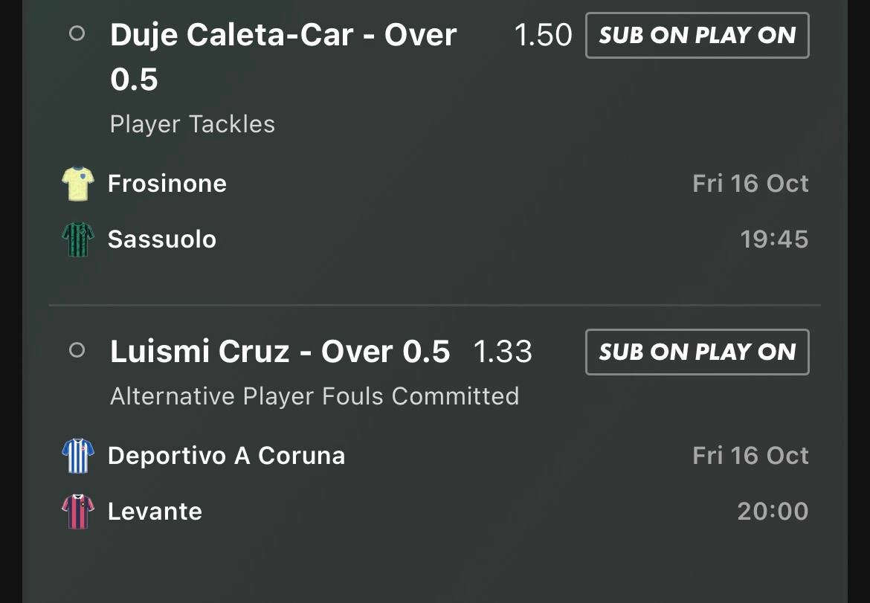Viewport: 870px width, 603px height.
Task: Open the Levante team name
Action: pos(155,512)
